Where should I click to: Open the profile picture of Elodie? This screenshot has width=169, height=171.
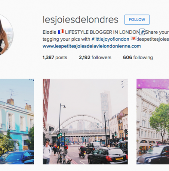click(6, 35)
